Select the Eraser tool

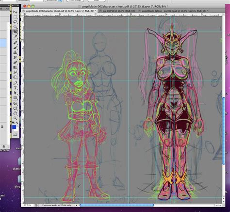(15, 62)
